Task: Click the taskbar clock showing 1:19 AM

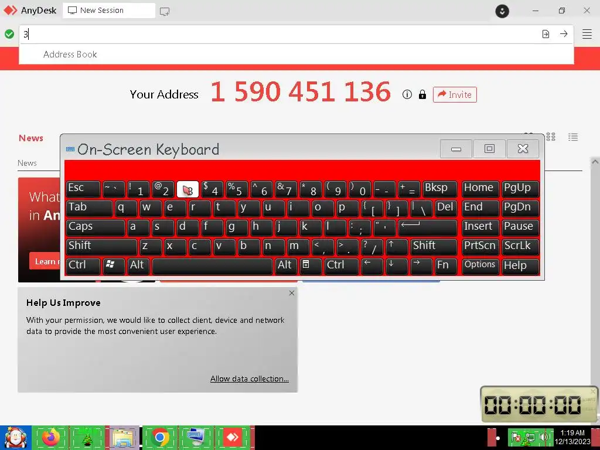Action: tap(572, 437)
